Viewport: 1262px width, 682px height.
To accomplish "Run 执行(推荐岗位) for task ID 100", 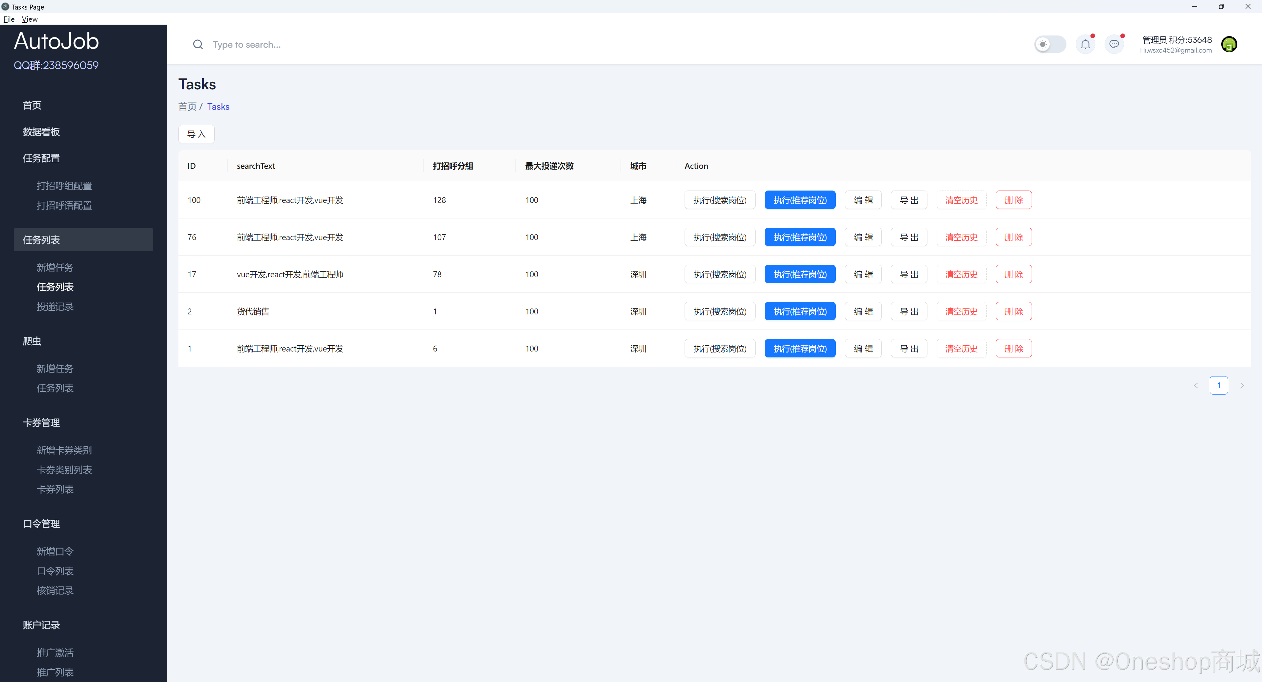I will 800,200.
